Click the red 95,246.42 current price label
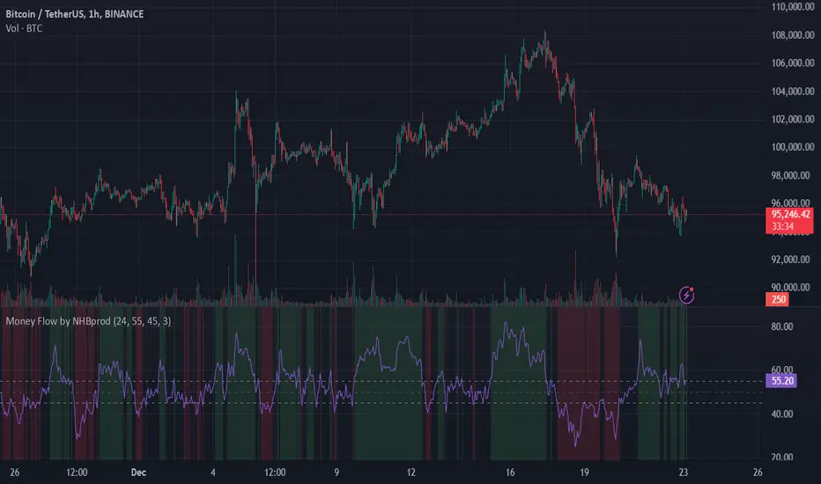 (x=790, y=214)
